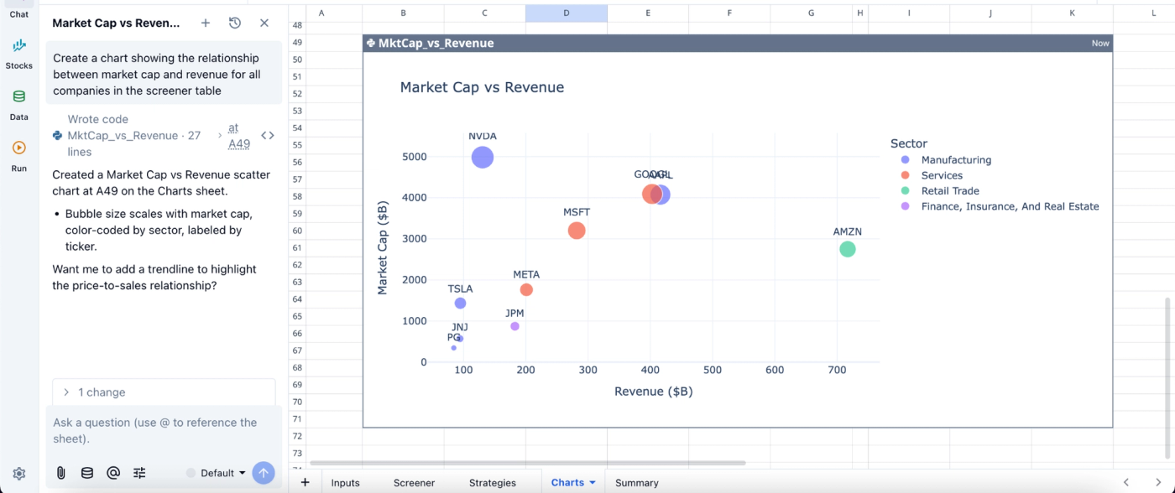Expand the '1 change' section
The width and height of the screenshot is (1175, 493).
[164, 392]
